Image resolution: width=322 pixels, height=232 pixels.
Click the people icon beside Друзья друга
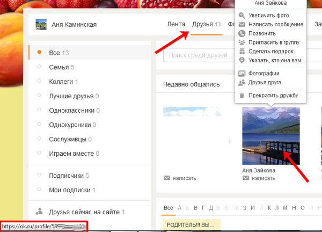242,82
